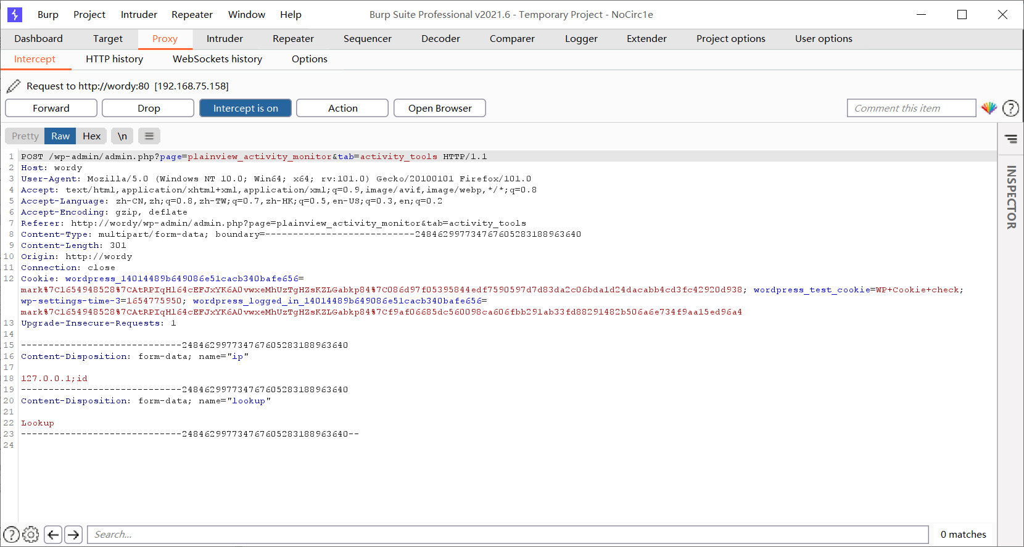This screenshot has width=1024, height=547.
Task: Switch to Decoder tab
Action: (440, 38)
